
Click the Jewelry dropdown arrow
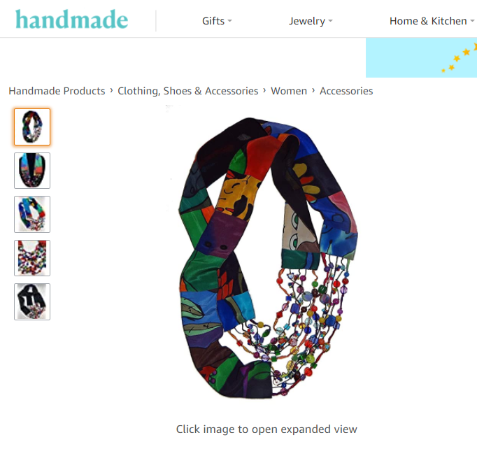tap(330, 21)
